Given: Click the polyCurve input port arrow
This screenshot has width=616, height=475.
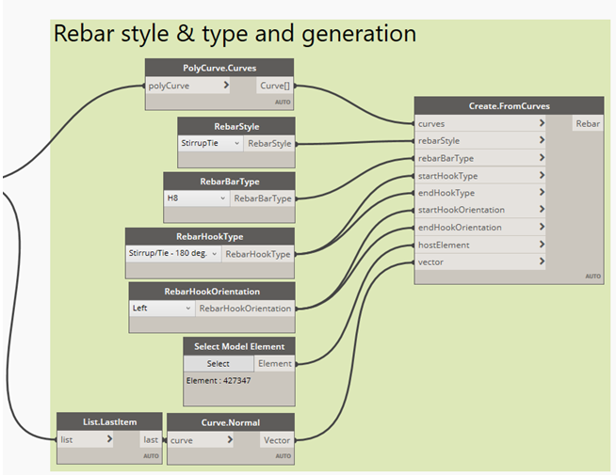Looking at the screenshot, I should point(225,86).
